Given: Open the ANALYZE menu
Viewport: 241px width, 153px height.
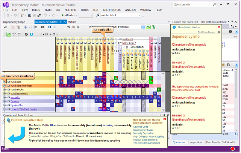Looking at the screenshot, I should (130, 10).
